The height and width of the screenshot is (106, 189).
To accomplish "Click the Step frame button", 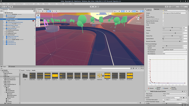I will (x=98, y=7).
